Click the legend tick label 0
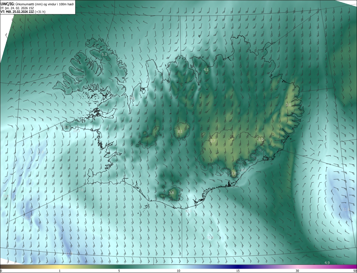 (1, 271)
